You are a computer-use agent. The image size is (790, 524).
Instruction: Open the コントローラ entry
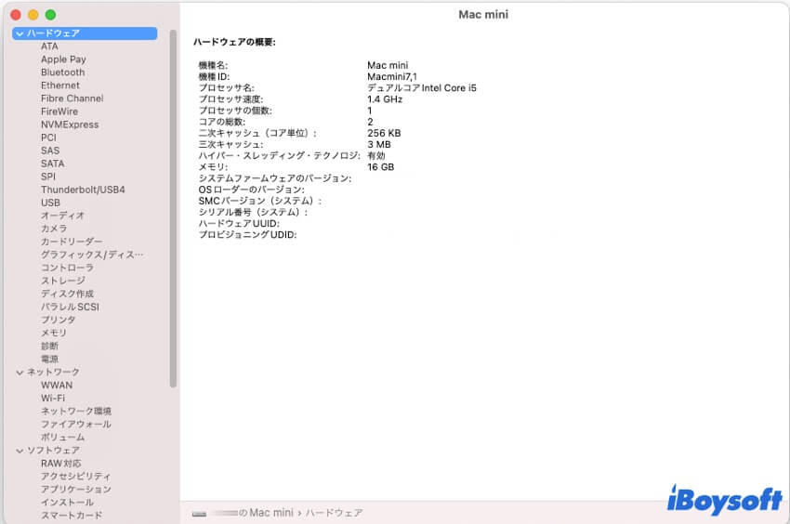pyautogui.click(x=68, y=269)
